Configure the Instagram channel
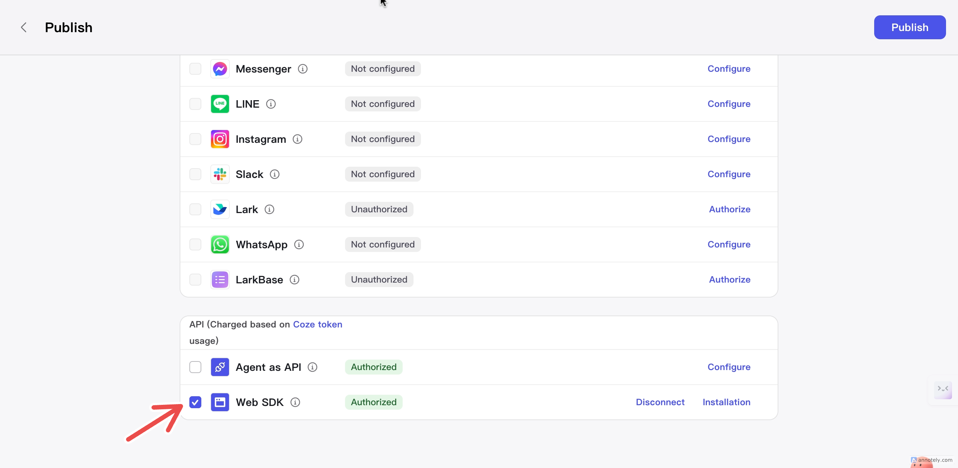This screenshot has width=958, height=468. tap(729, 139)
